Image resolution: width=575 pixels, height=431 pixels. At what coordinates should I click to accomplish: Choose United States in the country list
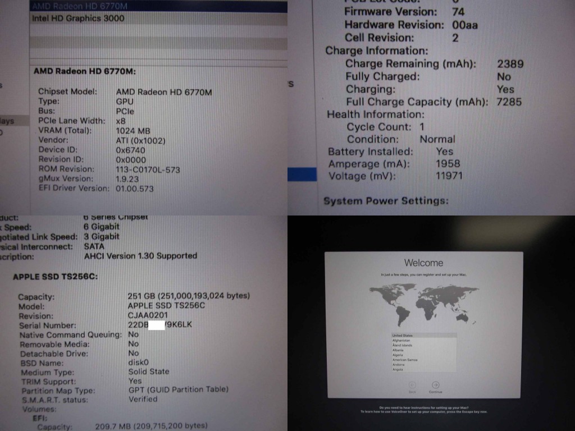424,336
